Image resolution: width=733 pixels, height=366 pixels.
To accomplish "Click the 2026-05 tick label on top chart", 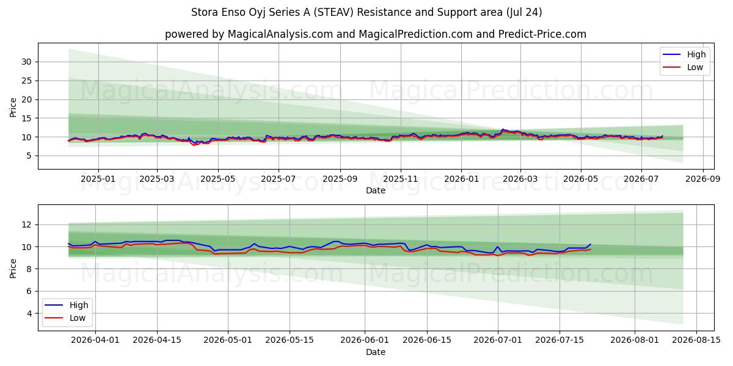I will click(x=580, y=179).
